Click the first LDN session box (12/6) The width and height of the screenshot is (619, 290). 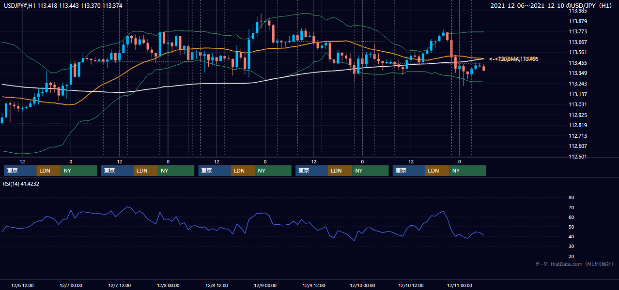click(x=49, y=171)
